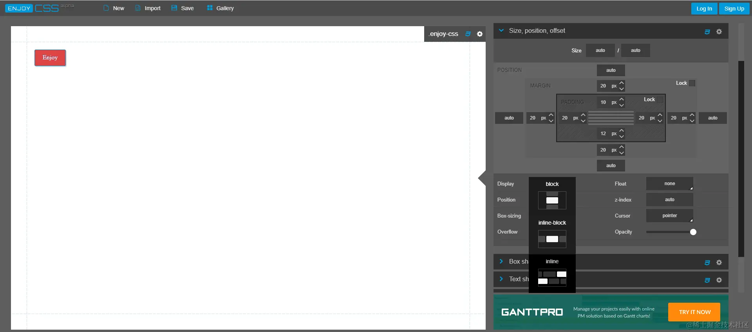This screenshot has height=332, width=752.
Task: Click the Import icon in top toolbar
Action: 138,8
